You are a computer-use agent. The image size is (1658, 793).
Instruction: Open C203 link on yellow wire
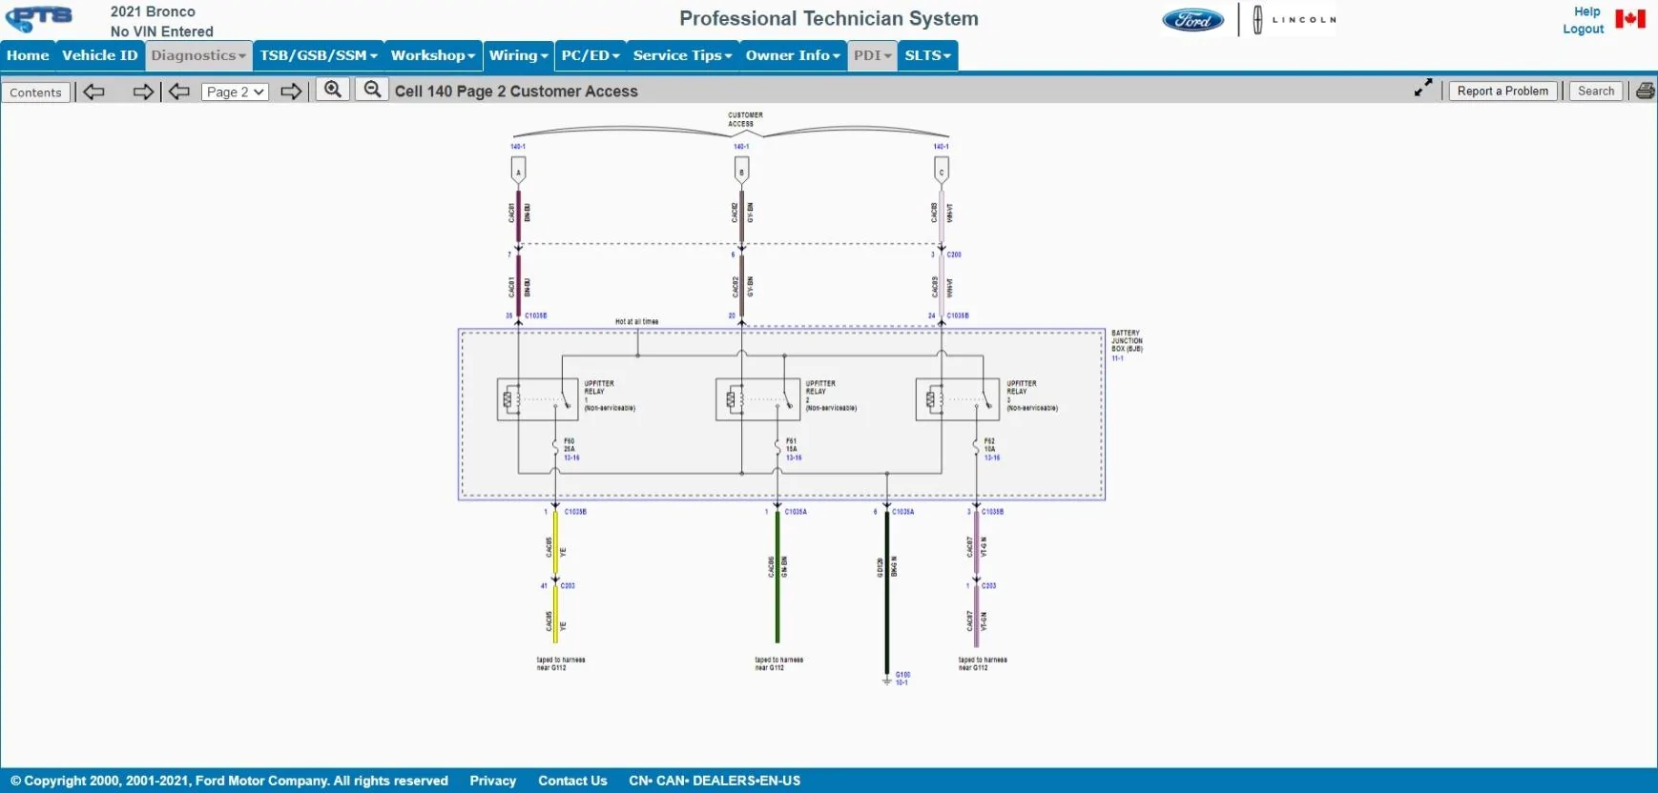point(568,586)
